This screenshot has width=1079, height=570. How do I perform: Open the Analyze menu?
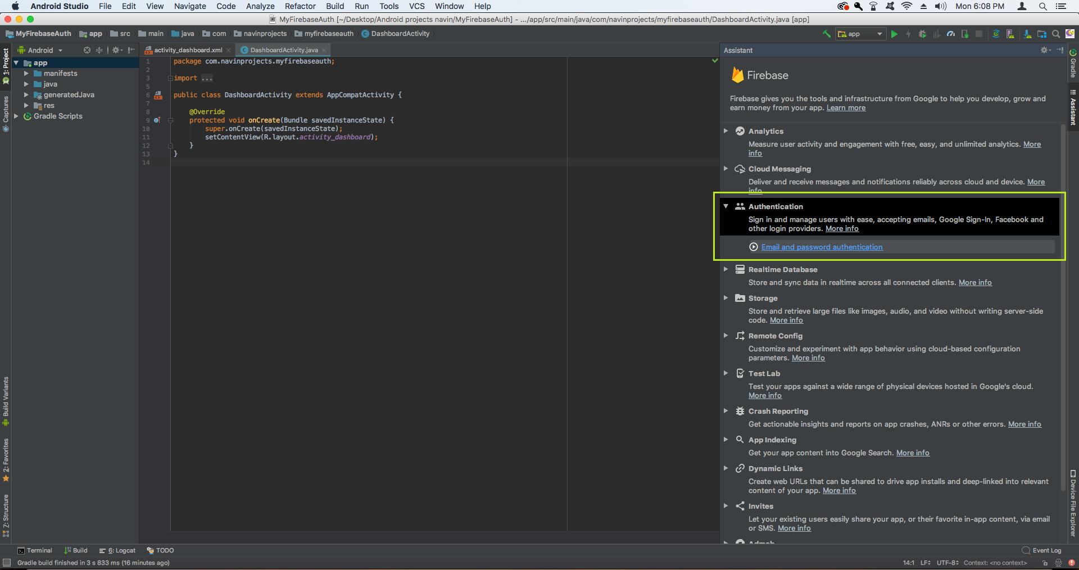tap(260, 6)
